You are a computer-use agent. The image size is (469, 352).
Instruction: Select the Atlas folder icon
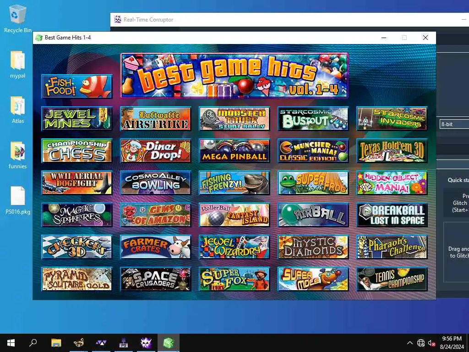point(18,110)
